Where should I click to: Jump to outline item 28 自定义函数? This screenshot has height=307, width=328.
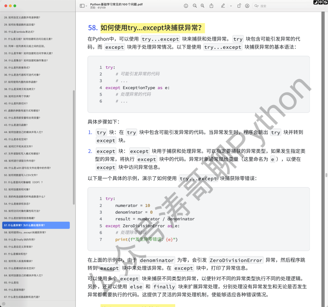(22, 18)
